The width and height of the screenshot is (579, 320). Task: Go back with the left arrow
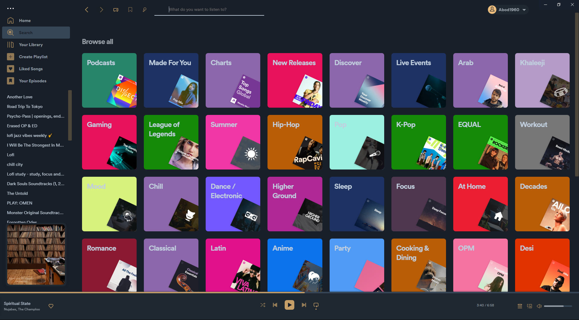[x=87, y=10]
